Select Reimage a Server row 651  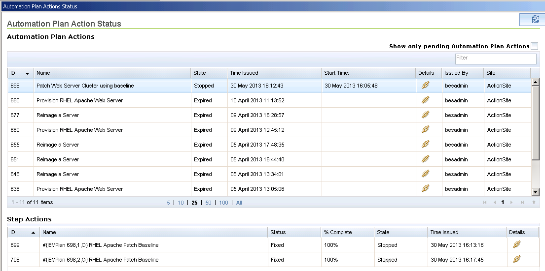[269, 159]
